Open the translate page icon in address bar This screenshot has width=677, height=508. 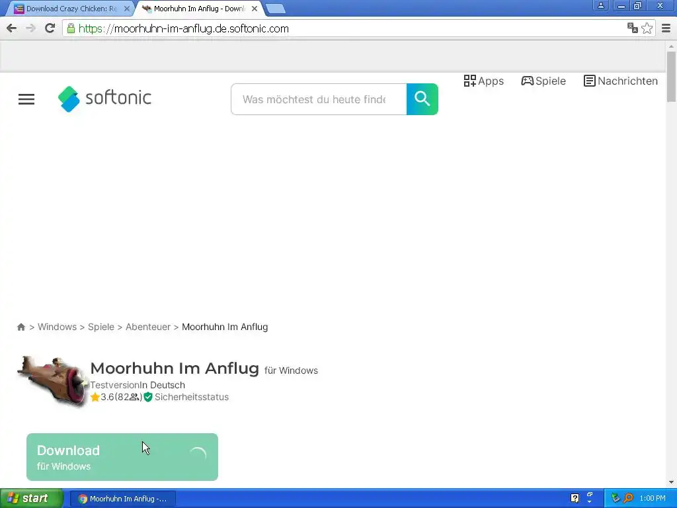(x=633, y=28)
